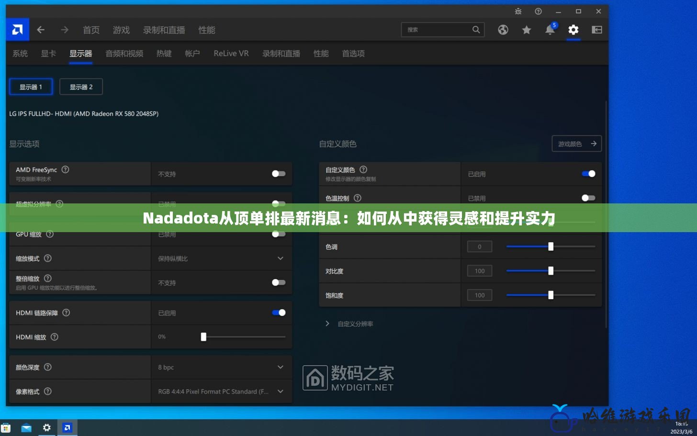The width and height of the screenshot is (697, 436).
Task: Open notifications bell icon
Action: (x=550, y=30)
